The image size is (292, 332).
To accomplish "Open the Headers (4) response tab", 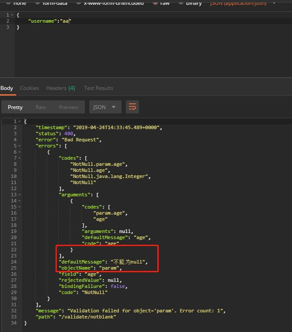I will [x=60, y=88].
